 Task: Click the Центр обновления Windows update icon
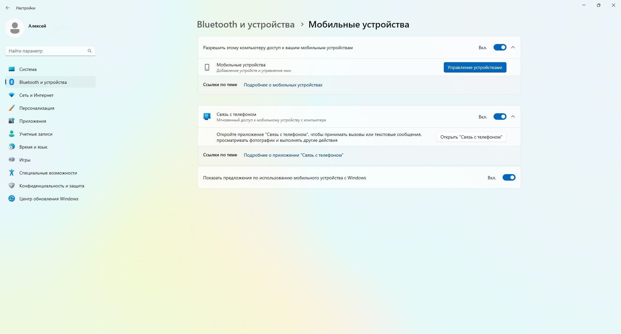(12, 199)
